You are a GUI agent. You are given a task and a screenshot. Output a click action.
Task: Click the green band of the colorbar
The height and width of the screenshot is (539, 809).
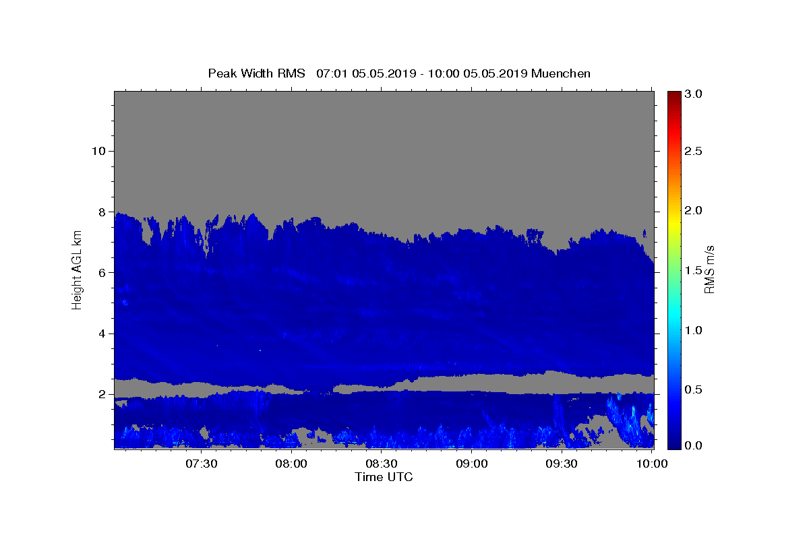pyautogui.click(x=673, y=269)
